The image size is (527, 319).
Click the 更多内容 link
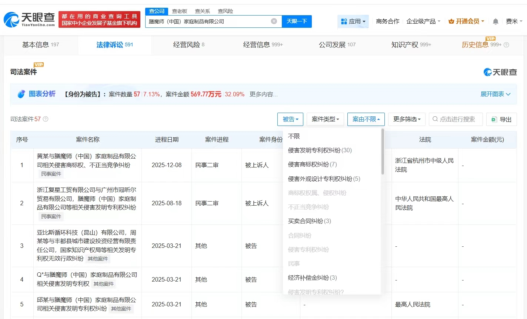pos(264,94)
